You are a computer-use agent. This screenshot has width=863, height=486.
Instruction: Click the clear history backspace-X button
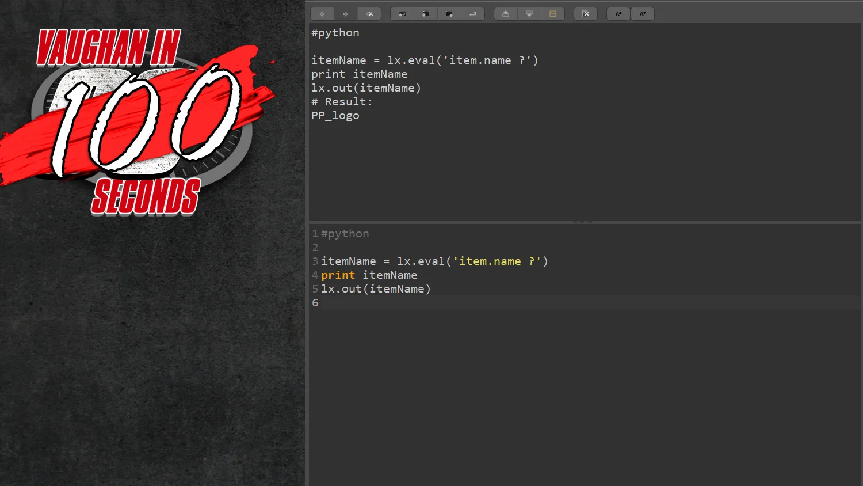pyautogui.click(x=369, y=14)
